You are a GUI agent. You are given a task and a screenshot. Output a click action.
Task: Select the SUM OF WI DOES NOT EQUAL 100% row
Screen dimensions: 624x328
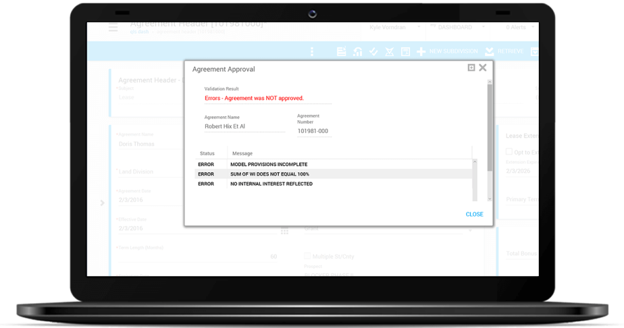point(333,174)
